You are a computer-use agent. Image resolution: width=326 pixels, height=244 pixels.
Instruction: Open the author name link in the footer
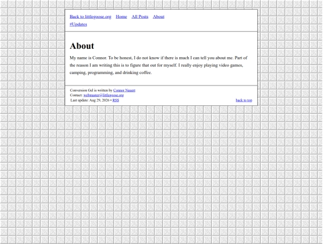[x=124, y=90]
